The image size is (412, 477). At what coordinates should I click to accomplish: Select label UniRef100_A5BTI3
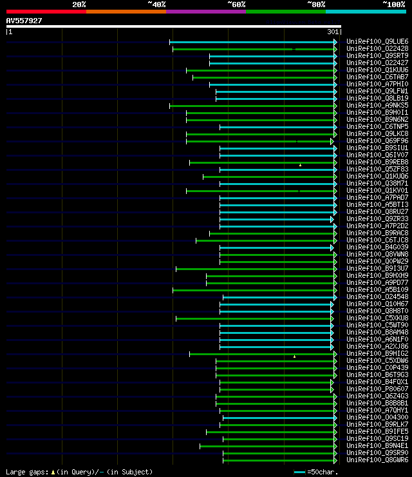pos(377,204)
